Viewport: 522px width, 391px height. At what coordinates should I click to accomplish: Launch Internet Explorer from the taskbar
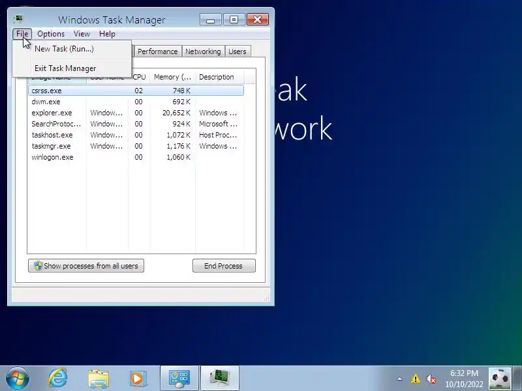pyautogui.click(x=58, y=378)
